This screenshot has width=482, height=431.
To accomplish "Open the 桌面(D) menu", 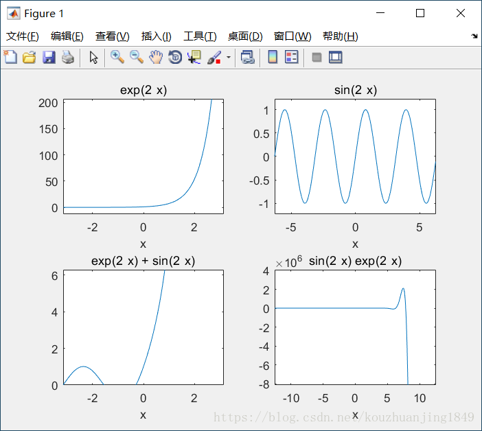I will click(245, 36).
